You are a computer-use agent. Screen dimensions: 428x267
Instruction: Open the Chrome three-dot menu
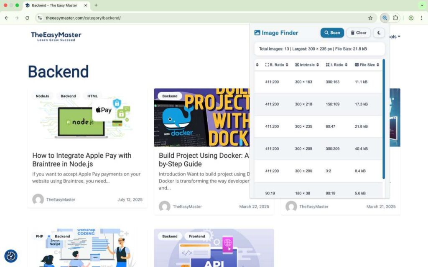[x=421, y=18]
